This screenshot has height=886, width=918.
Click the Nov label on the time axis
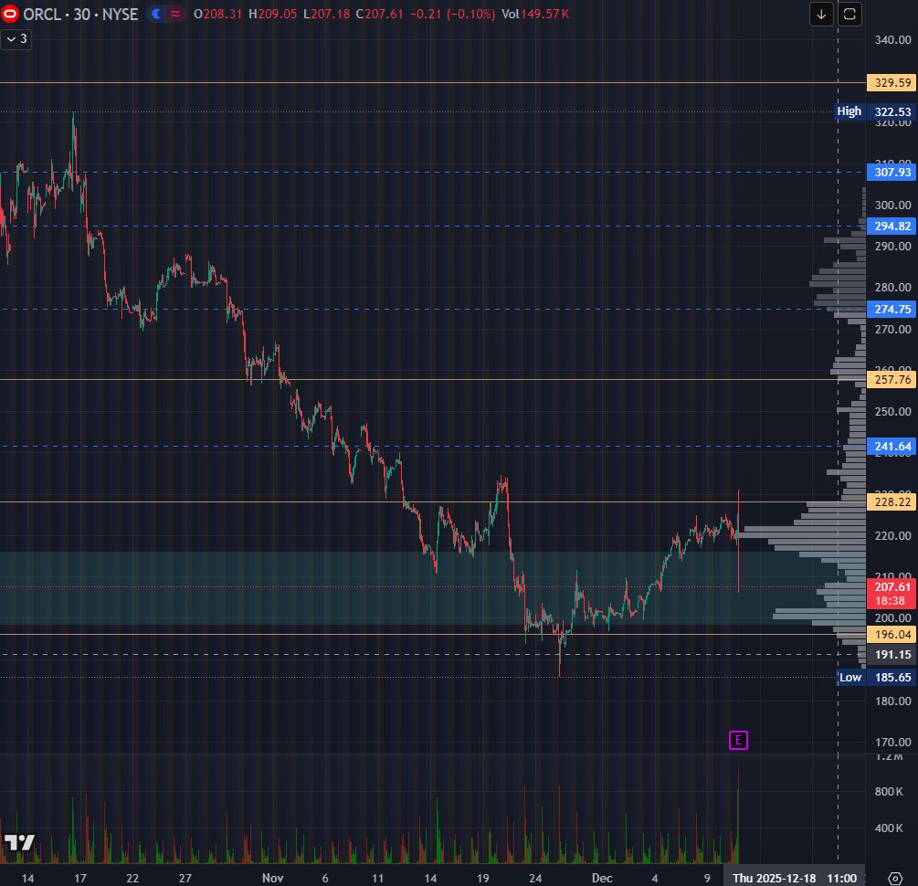273,878
